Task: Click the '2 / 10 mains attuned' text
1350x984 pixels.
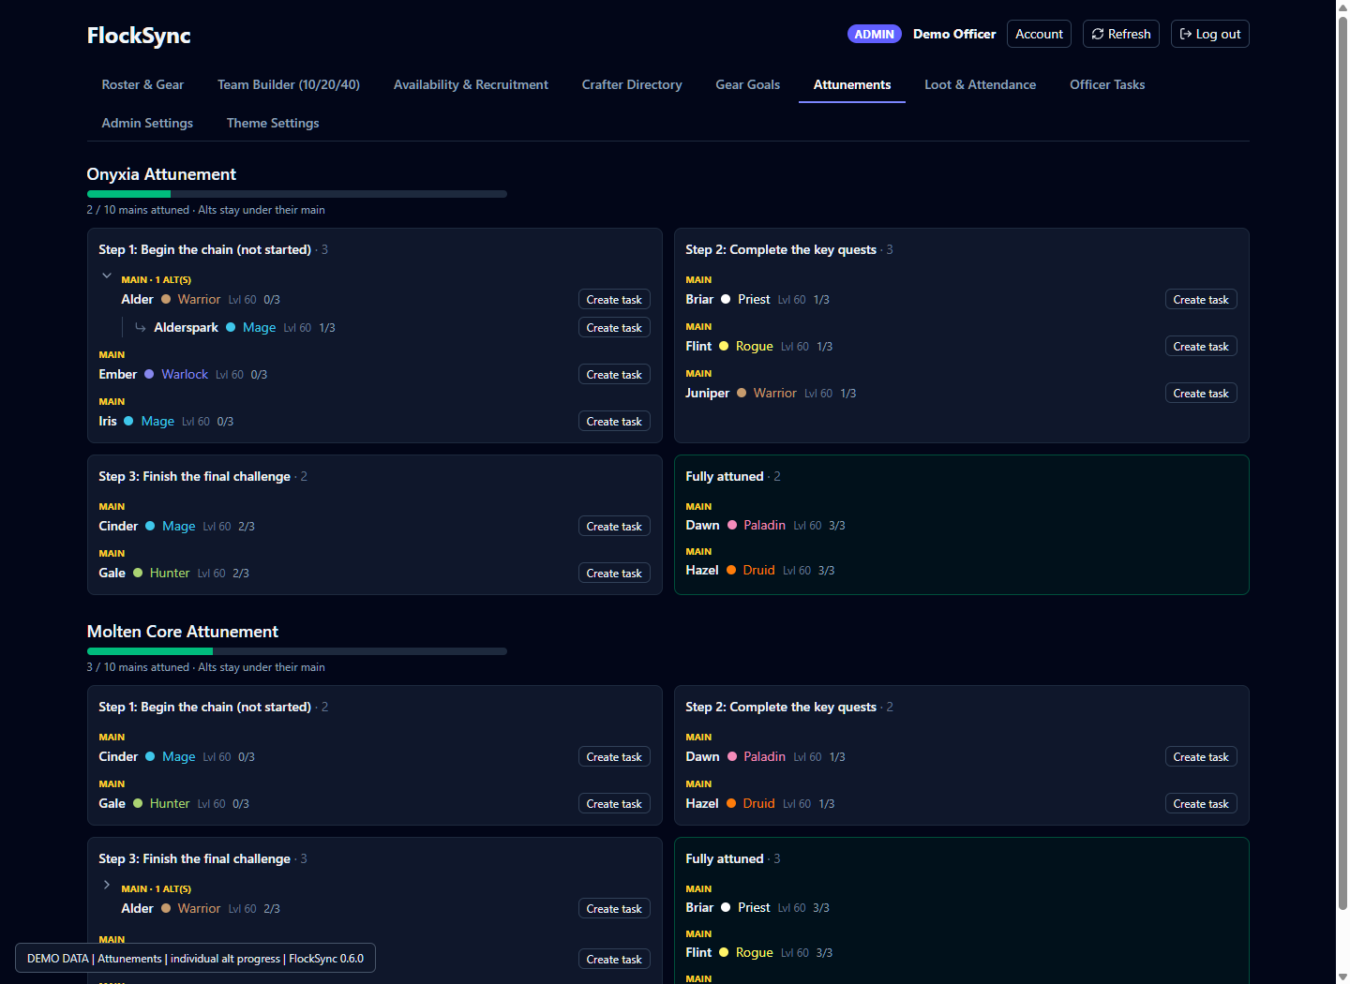Action: 138,210
